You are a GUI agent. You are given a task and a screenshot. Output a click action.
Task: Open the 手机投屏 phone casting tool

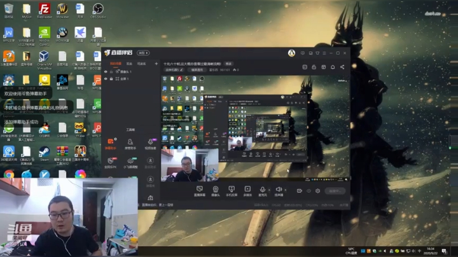pyautogui.click(x=232, y=191)
